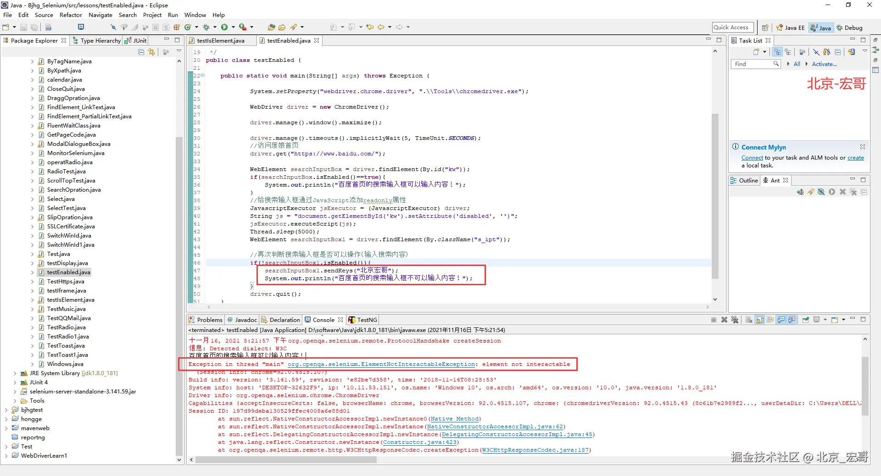
Task: Click Open Console icon
Action: (x=835, y=320)
